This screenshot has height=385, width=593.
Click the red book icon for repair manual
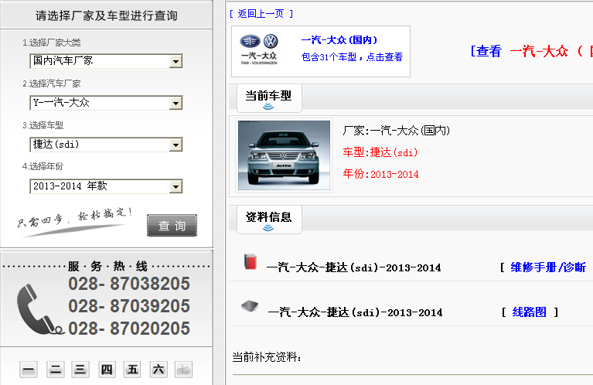click(x=250, y=262)
